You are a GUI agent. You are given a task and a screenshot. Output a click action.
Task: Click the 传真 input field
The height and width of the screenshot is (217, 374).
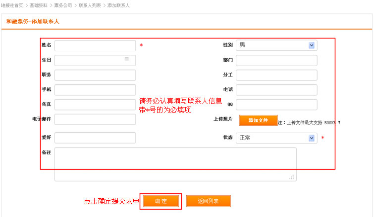pos(95,105)
